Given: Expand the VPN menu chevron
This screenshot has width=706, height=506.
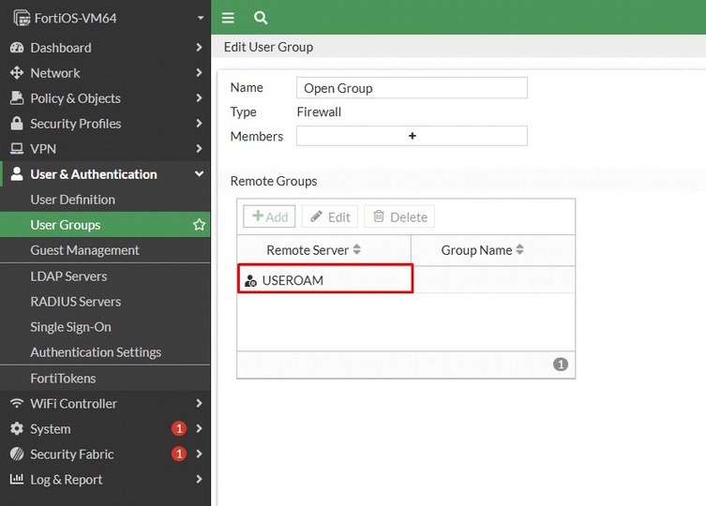Looking at the screenshot, I should click(199, 149).
